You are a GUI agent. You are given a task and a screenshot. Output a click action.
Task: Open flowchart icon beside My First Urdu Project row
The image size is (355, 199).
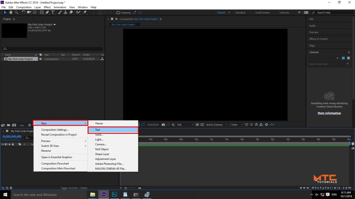click(102, 59)
